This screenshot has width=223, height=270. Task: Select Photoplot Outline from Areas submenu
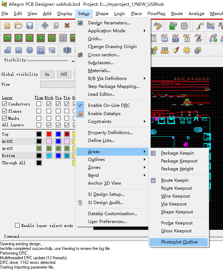click(x=179, y=242)
